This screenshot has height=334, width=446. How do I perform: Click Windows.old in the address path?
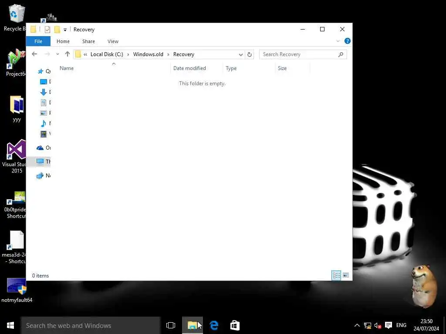coord(148,54)
